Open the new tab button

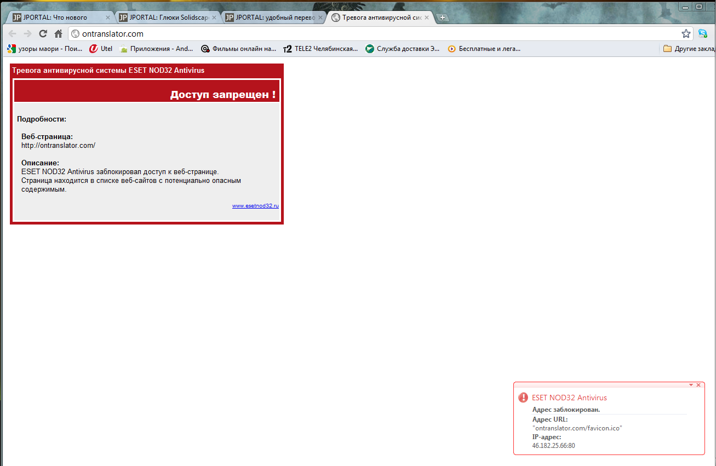pos(443,18)
